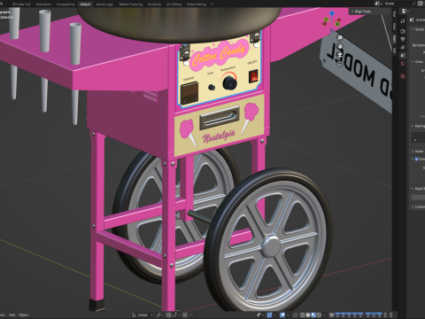The height and width of the screenshot is (319, 425).
Task: Toggle viewport overlays button
Action: pyautogui.click(x=282, y=315)
